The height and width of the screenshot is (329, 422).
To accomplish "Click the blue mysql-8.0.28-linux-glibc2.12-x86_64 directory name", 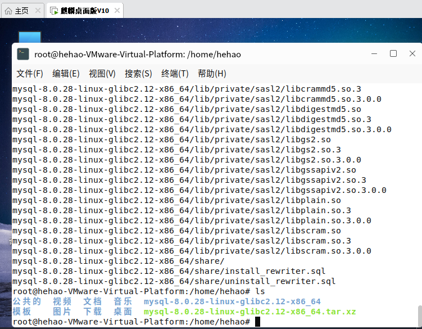I will click(232, 301).
